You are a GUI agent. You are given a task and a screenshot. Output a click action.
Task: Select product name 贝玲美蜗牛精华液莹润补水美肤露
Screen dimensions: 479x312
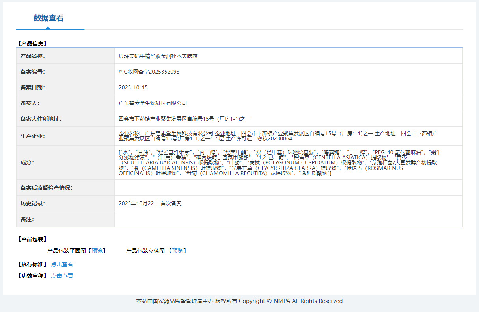pos(158,56)
